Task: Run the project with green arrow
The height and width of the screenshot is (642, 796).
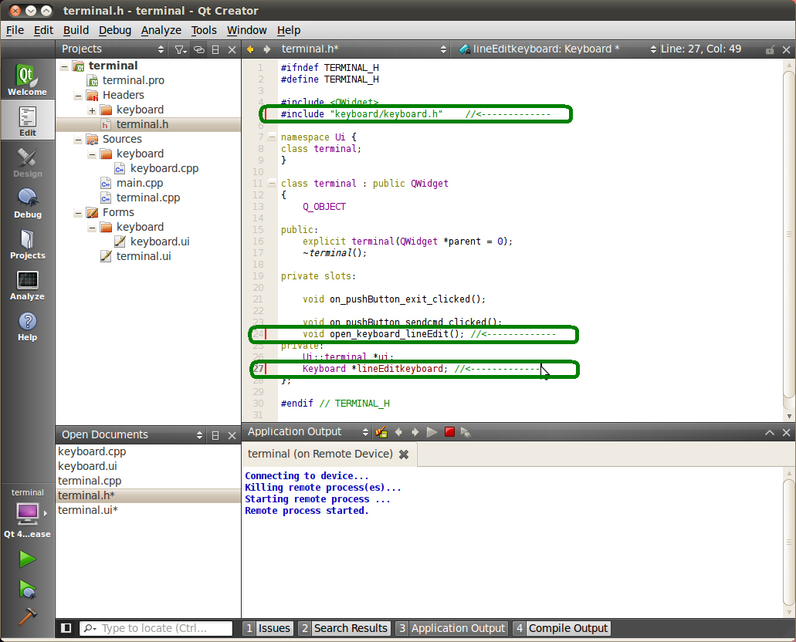Action: 28,559
